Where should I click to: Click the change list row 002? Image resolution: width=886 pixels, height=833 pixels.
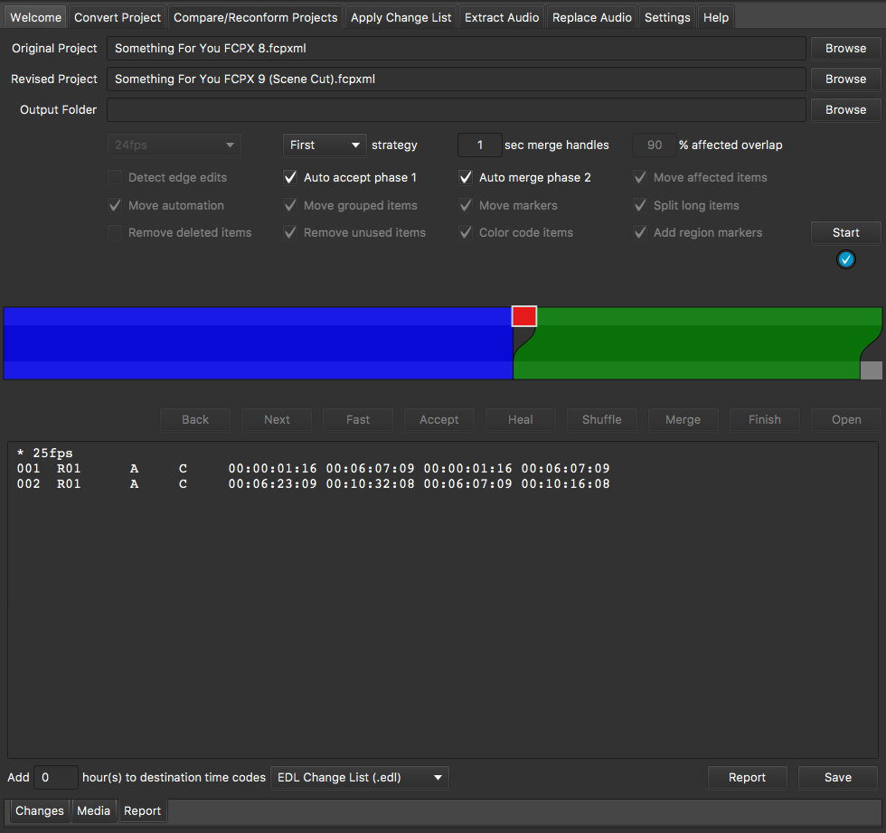[313, 483]
